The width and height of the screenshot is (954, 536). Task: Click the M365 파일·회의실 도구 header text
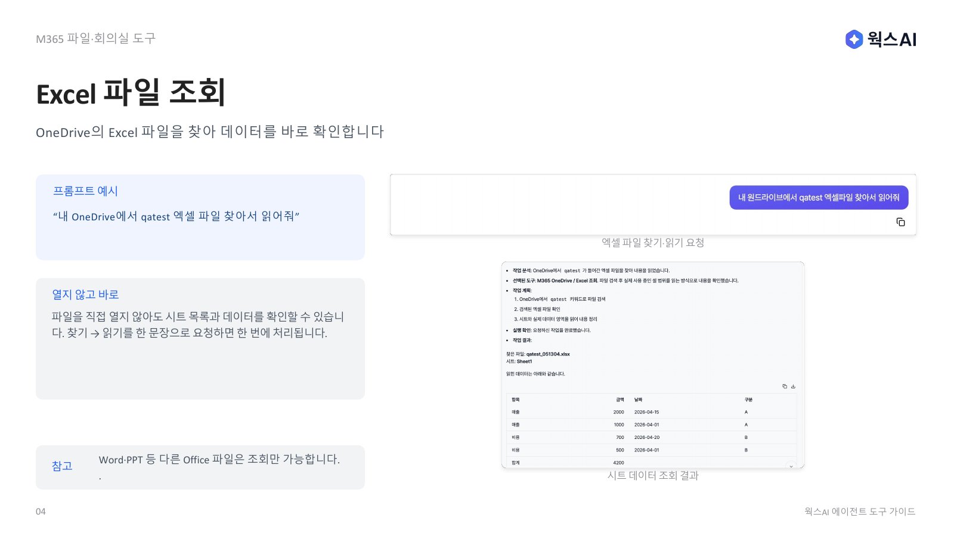[95, 39]
